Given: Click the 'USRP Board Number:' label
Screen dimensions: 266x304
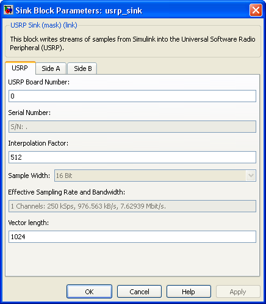Looking at the screenshot, I should point(39,82).
